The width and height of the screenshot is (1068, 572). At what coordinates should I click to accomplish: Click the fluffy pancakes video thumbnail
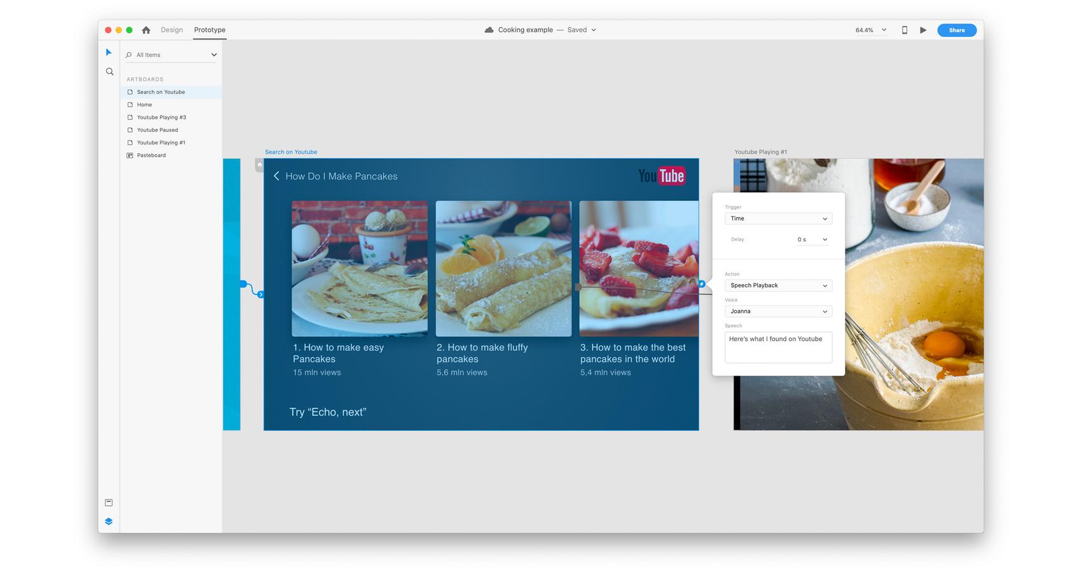[x=503, y=268]
